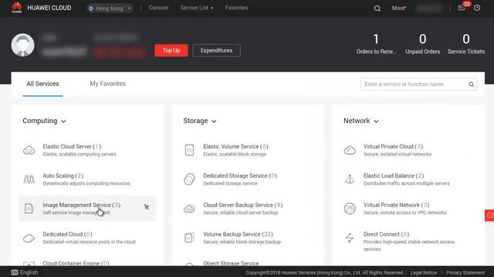
Task: Open Object Storage Service link
Action: [231, 263]
